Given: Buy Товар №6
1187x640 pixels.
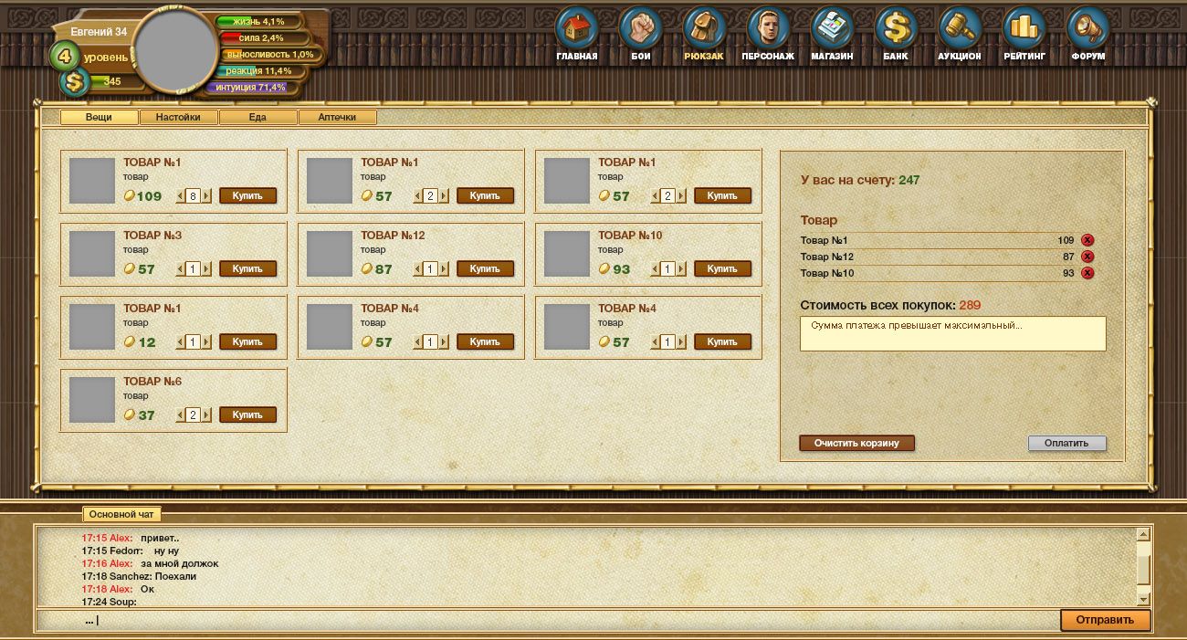Looking at the screenshot, I should coord(247,414).
